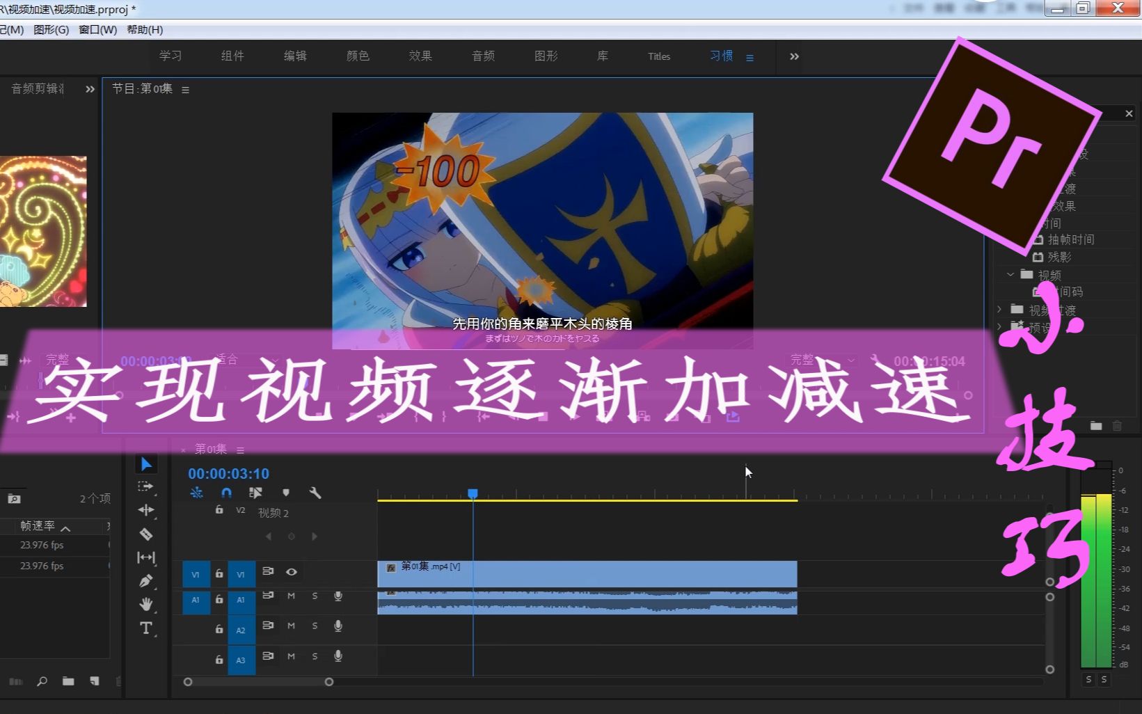Image resolution: width=1142 pixels, height=714 pixels.
Task: Open 图形(G) menu
Action: (x=51, y=29)
